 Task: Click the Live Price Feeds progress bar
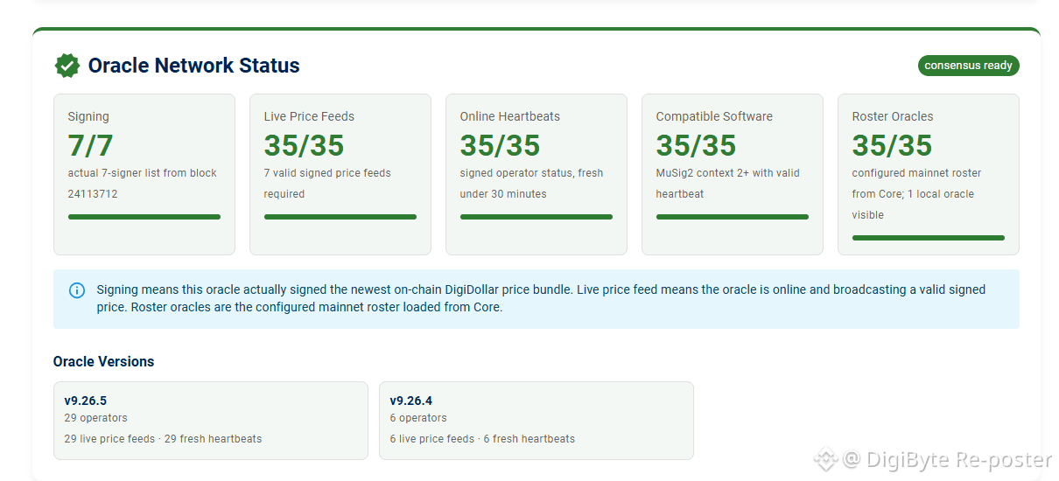340,217
